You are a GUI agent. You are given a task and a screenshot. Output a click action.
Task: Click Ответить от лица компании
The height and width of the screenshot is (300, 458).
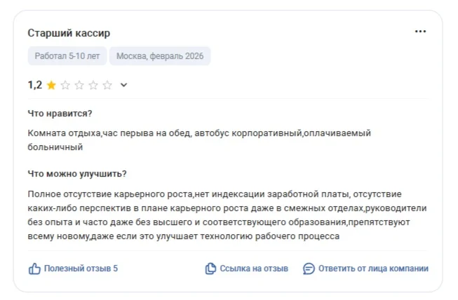point(365,268)
